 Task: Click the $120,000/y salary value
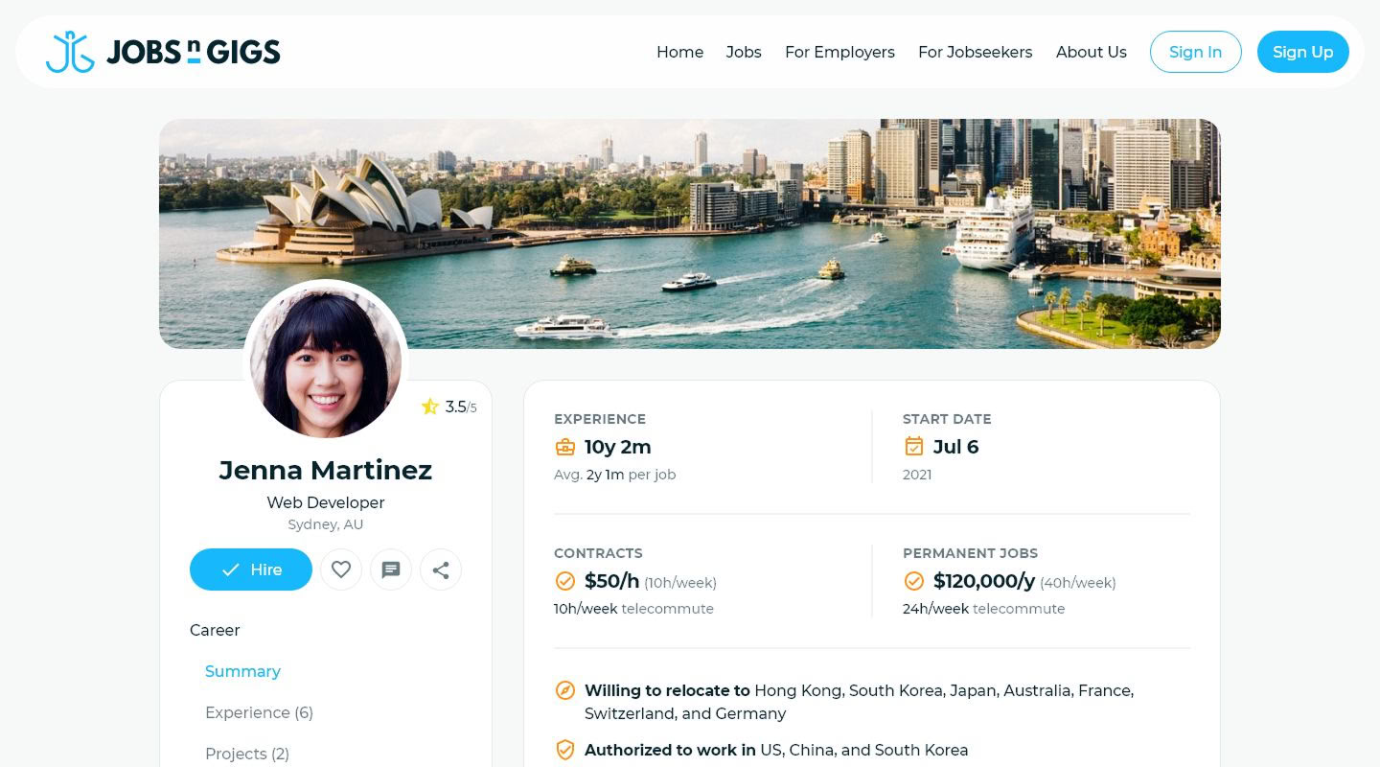coord(984,581)
